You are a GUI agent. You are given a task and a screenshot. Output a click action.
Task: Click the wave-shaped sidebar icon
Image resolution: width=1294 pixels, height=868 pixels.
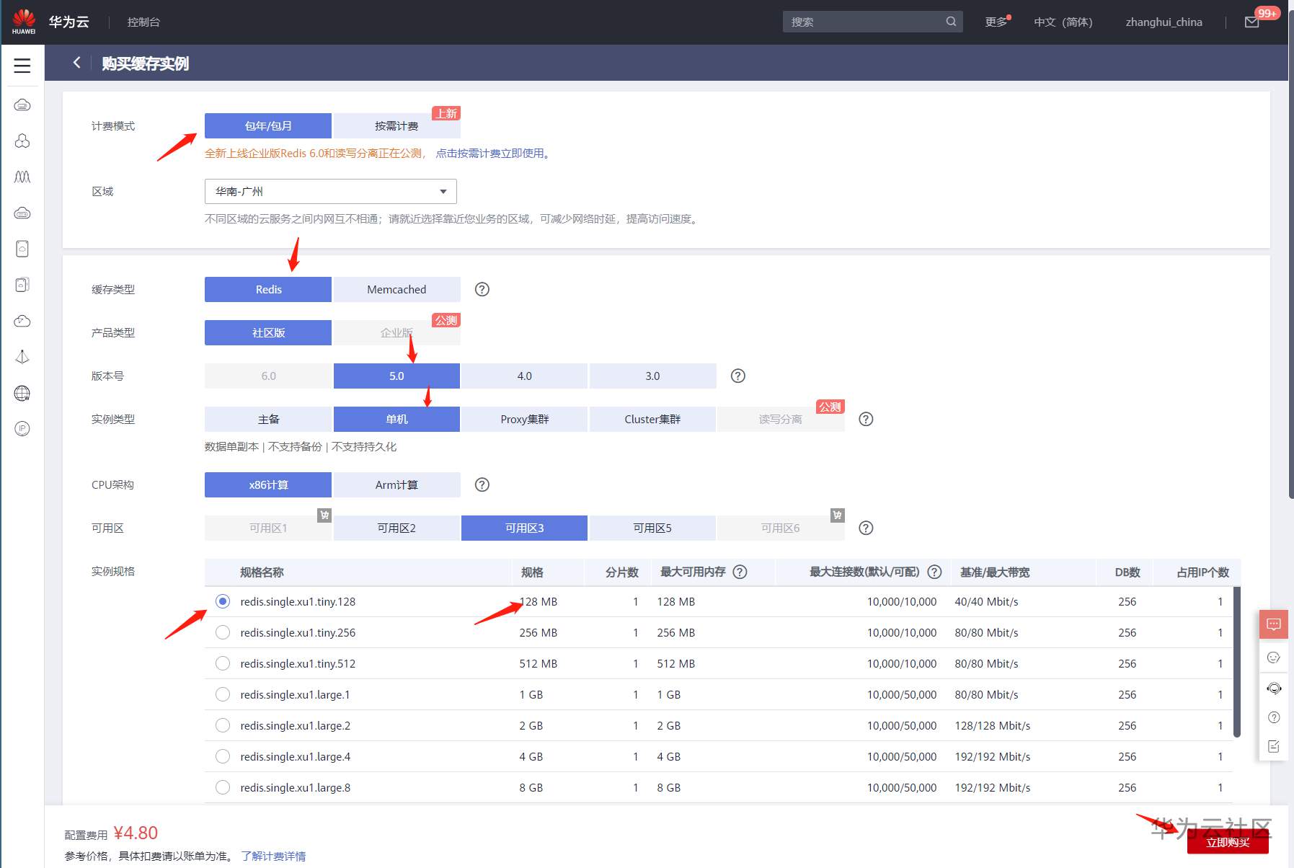[22, 177]
